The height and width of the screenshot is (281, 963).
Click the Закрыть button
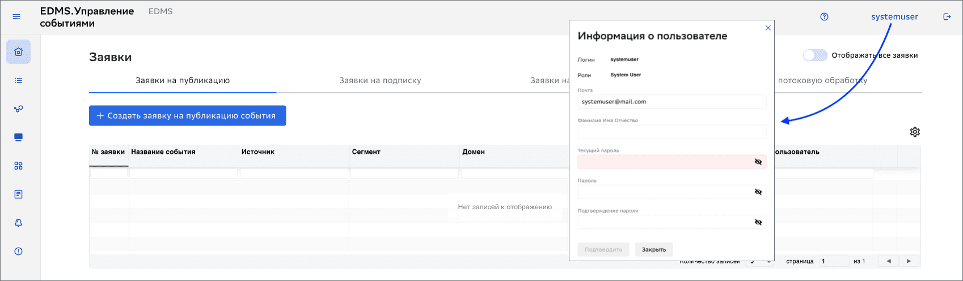(x=654, y=249)
